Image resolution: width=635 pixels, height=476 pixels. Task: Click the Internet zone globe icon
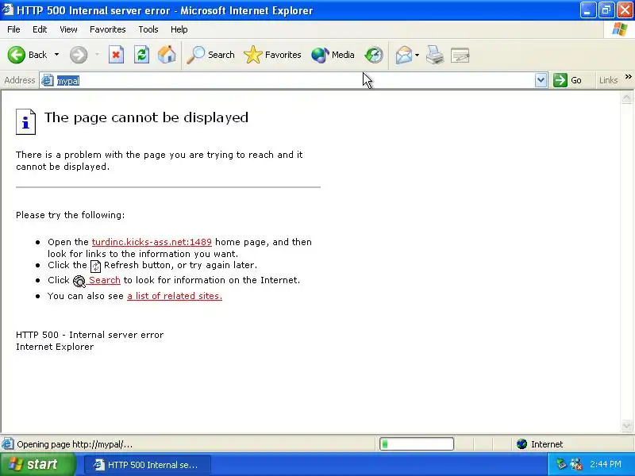coord(521,444)
